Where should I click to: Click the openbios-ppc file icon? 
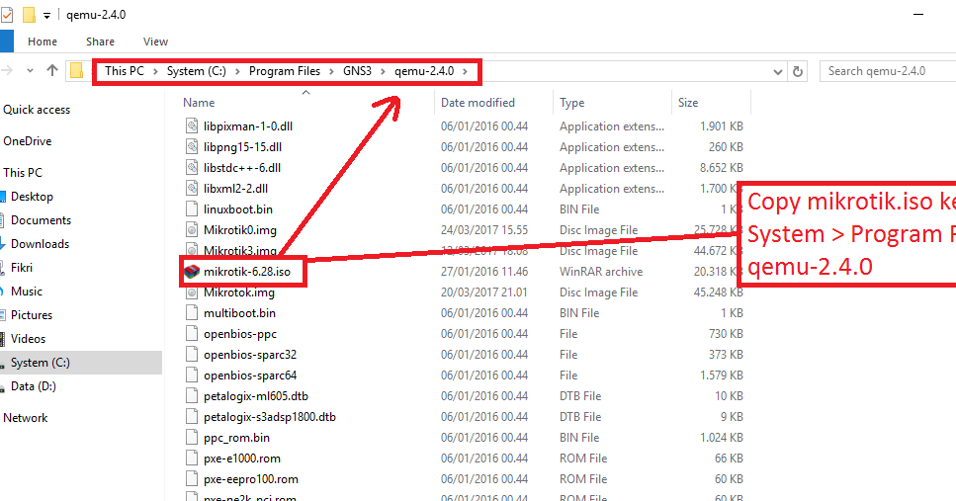pos(192,333)
